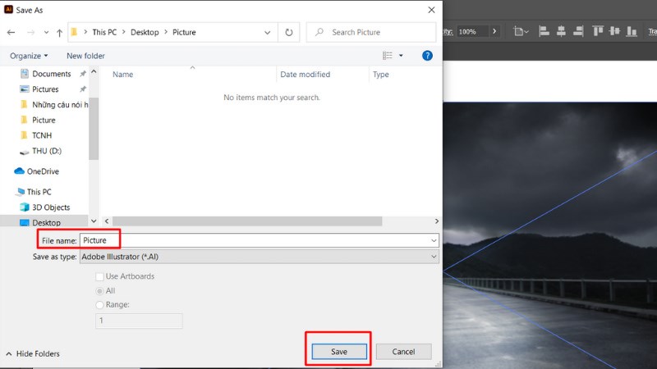657x369 pixels.
Task: Open Desktop in the navigation pane
Action: 46,222
